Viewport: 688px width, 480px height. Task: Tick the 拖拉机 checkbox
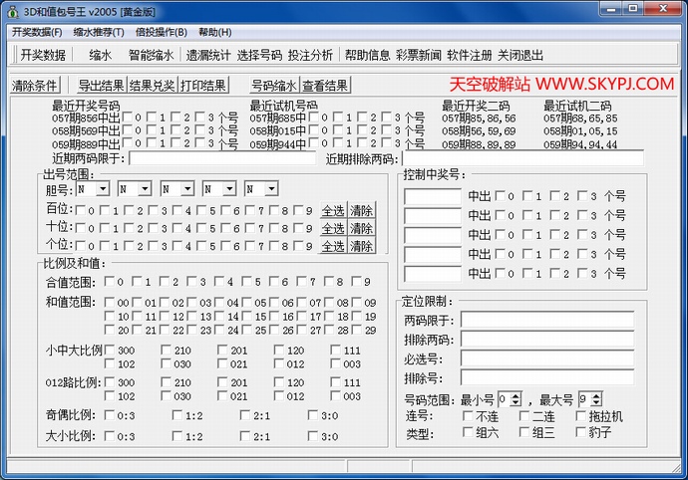pyautogui.click(x=582, y=416)
